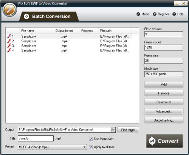
Task: Select Sample.swf in row 3
Action: [29, 46]
